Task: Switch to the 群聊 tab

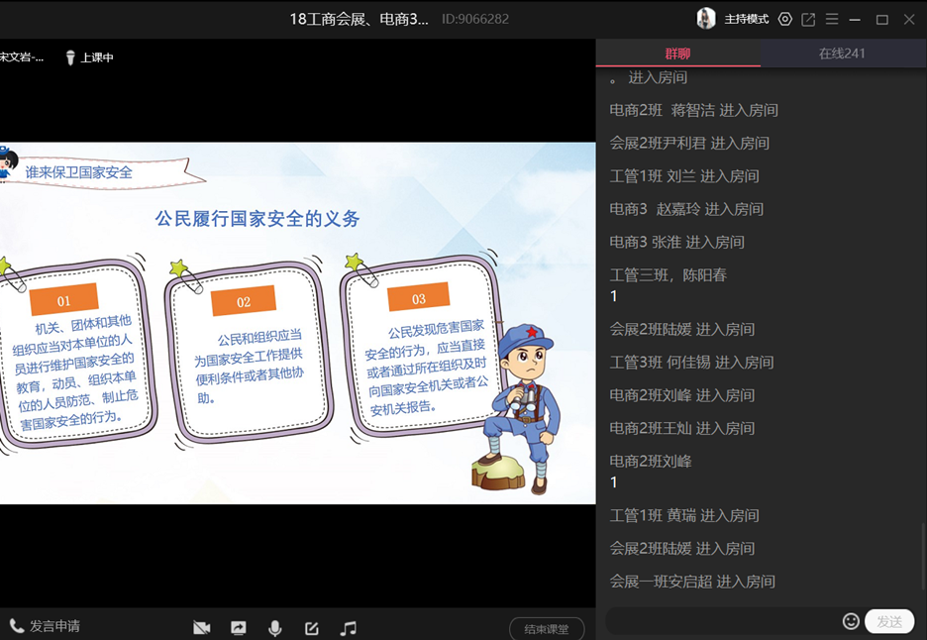Action: [x=678, y=53]
